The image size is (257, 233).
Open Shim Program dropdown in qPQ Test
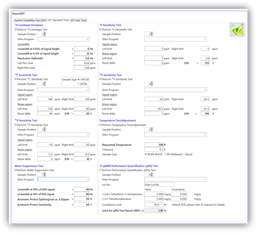(176, 179)
